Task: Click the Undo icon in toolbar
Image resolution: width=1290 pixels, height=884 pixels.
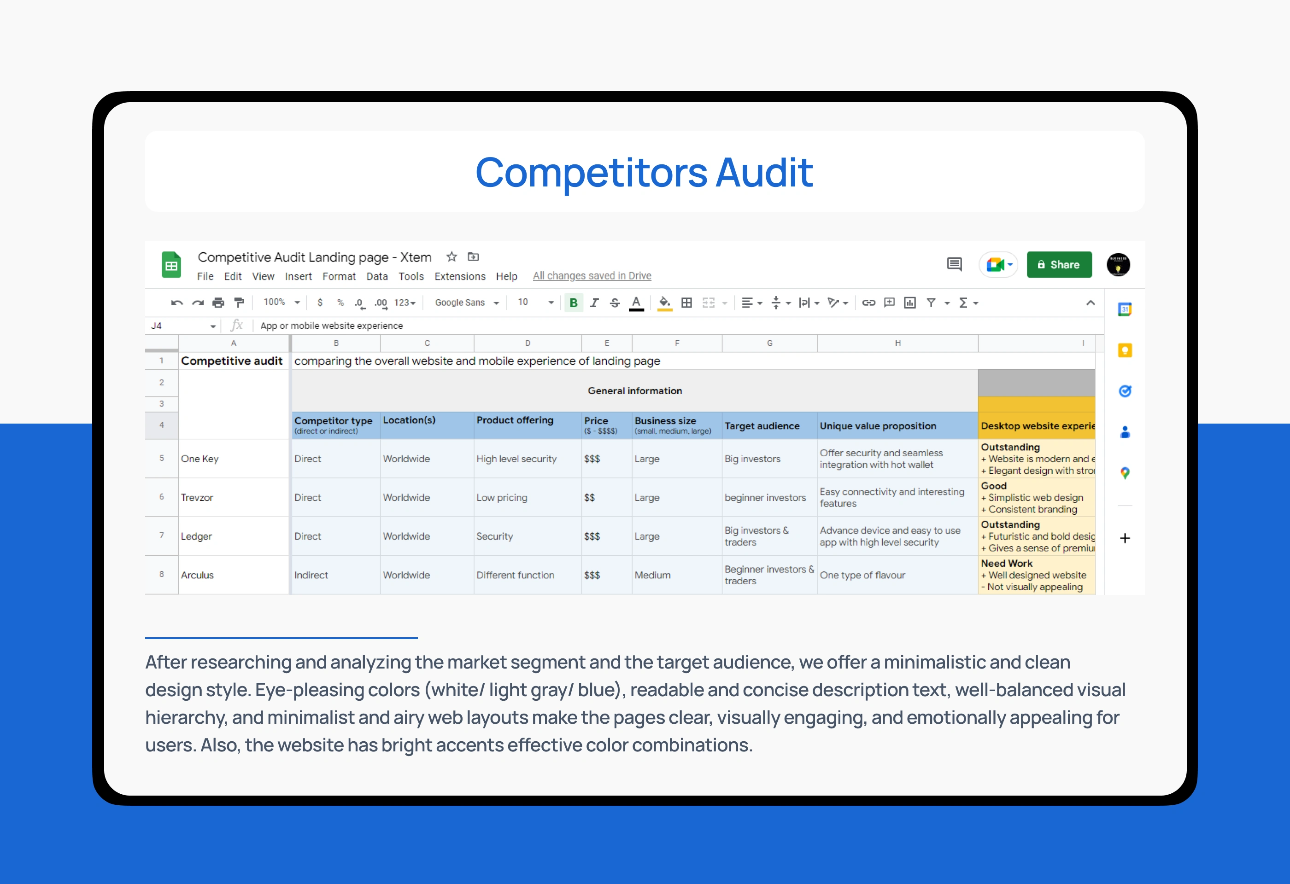Action: [x=177, y=303]
